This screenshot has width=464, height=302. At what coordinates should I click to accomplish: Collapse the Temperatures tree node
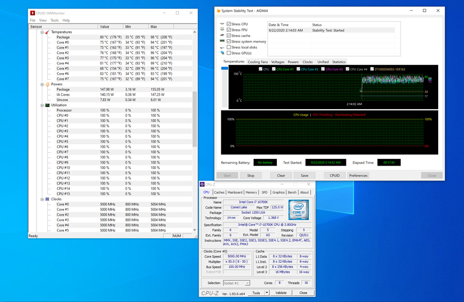[x=42, y=32]
